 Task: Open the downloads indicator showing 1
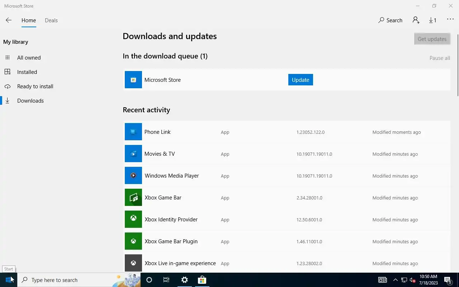coord(433,20)
